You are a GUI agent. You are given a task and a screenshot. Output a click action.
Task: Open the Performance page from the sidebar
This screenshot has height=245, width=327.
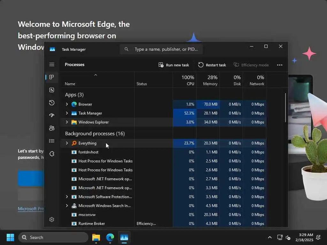tap(52, 90)
